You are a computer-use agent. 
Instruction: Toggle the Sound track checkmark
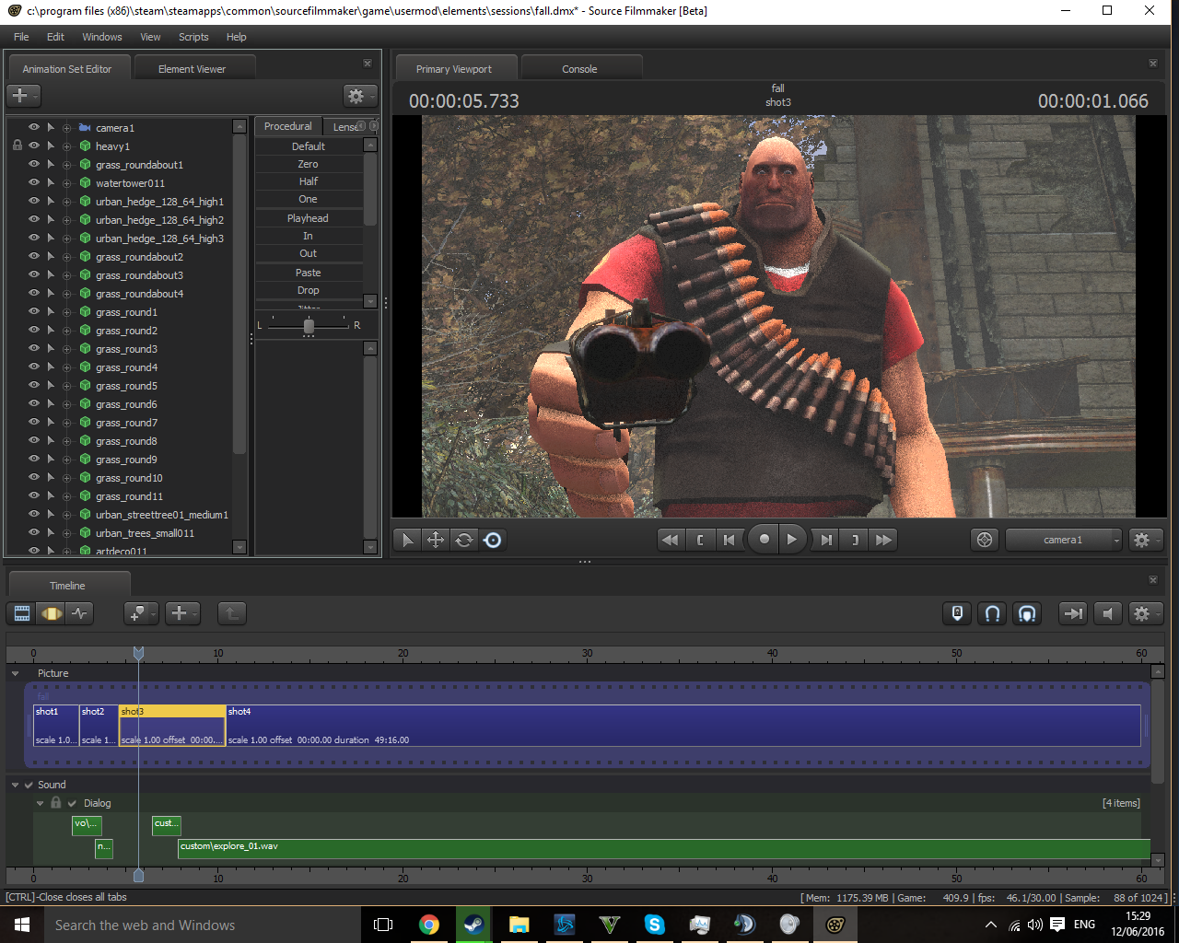pos(29,785)
